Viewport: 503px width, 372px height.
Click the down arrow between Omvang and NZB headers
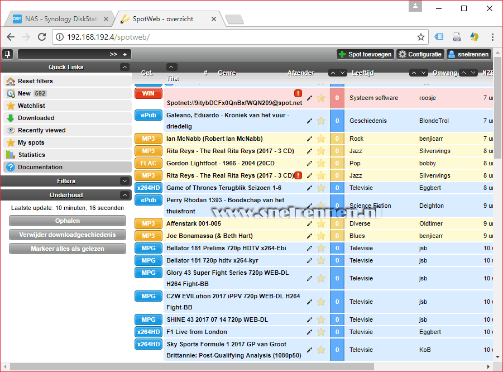pos(473,73)
